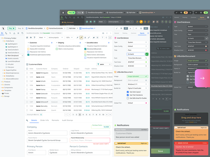
Task: Expand the SupportingFiles folder in the tree
Action: point(3,70)
